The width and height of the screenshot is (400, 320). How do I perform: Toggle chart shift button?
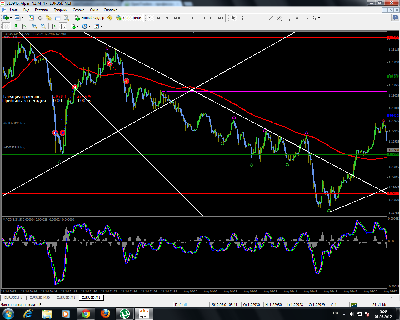point(63,26)
